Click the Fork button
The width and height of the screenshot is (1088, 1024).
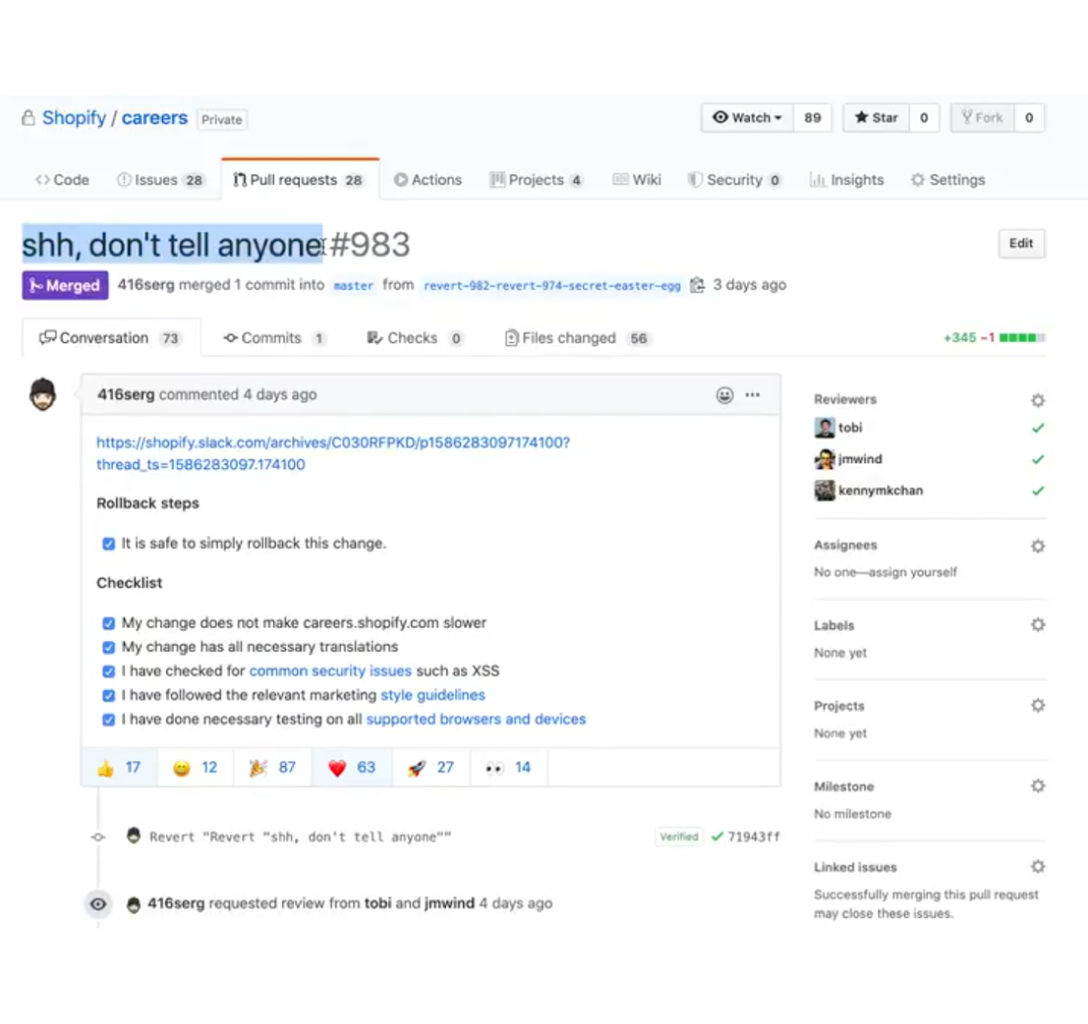click(982, 117)
